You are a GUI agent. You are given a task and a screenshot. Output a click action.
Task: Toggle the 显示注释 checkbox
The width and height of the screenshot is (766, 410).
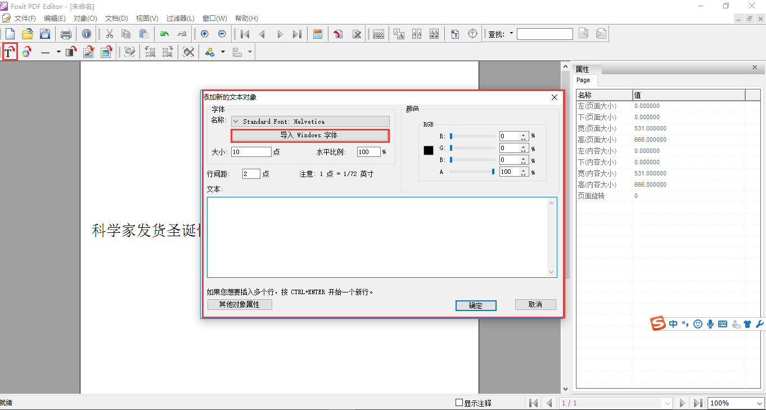coord(459,403)
